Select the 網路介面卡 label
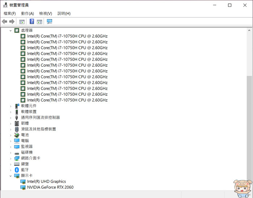 tap(31, 158)
